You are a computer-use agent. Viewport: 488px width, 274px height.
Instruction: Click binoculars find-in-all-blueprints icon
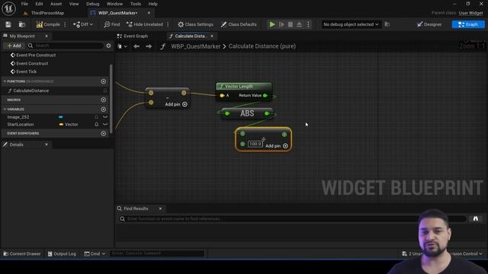(475, 218)
